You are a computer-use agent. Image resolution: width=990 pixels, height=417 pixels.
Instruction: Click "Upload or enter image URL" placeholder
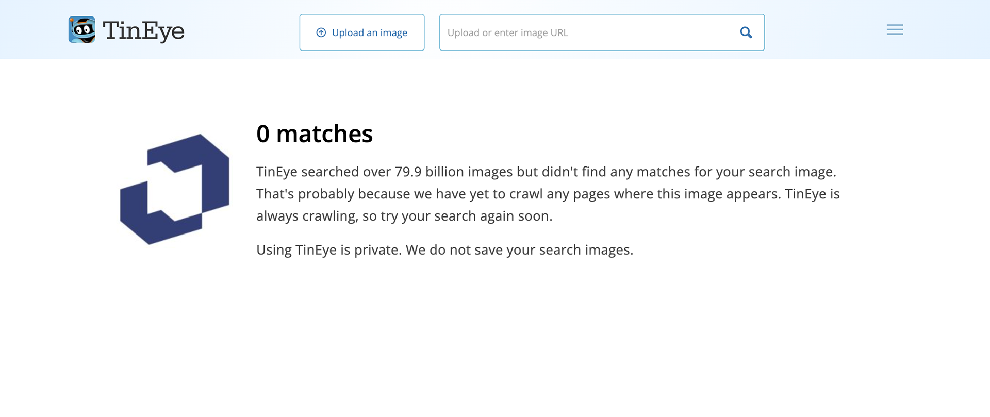507,32
